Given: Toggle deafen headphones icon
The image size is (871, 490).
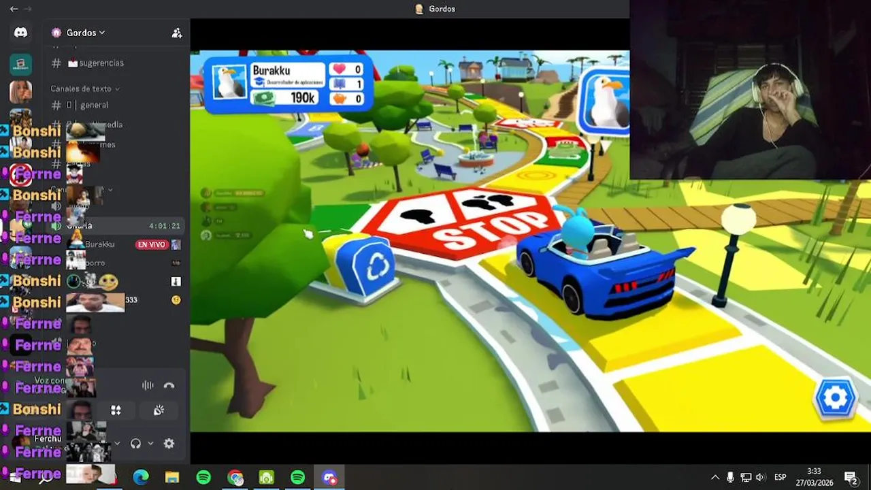Looking at the screenshot, I should pyautogui.click(x=135, y=444).
